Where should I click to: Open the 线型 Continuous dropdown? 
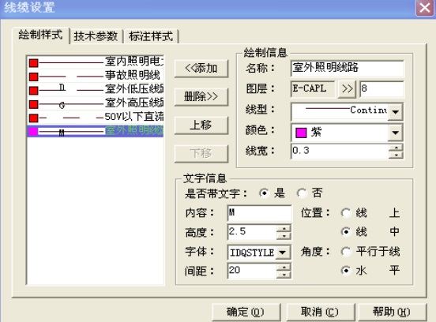tap(396, 112)
